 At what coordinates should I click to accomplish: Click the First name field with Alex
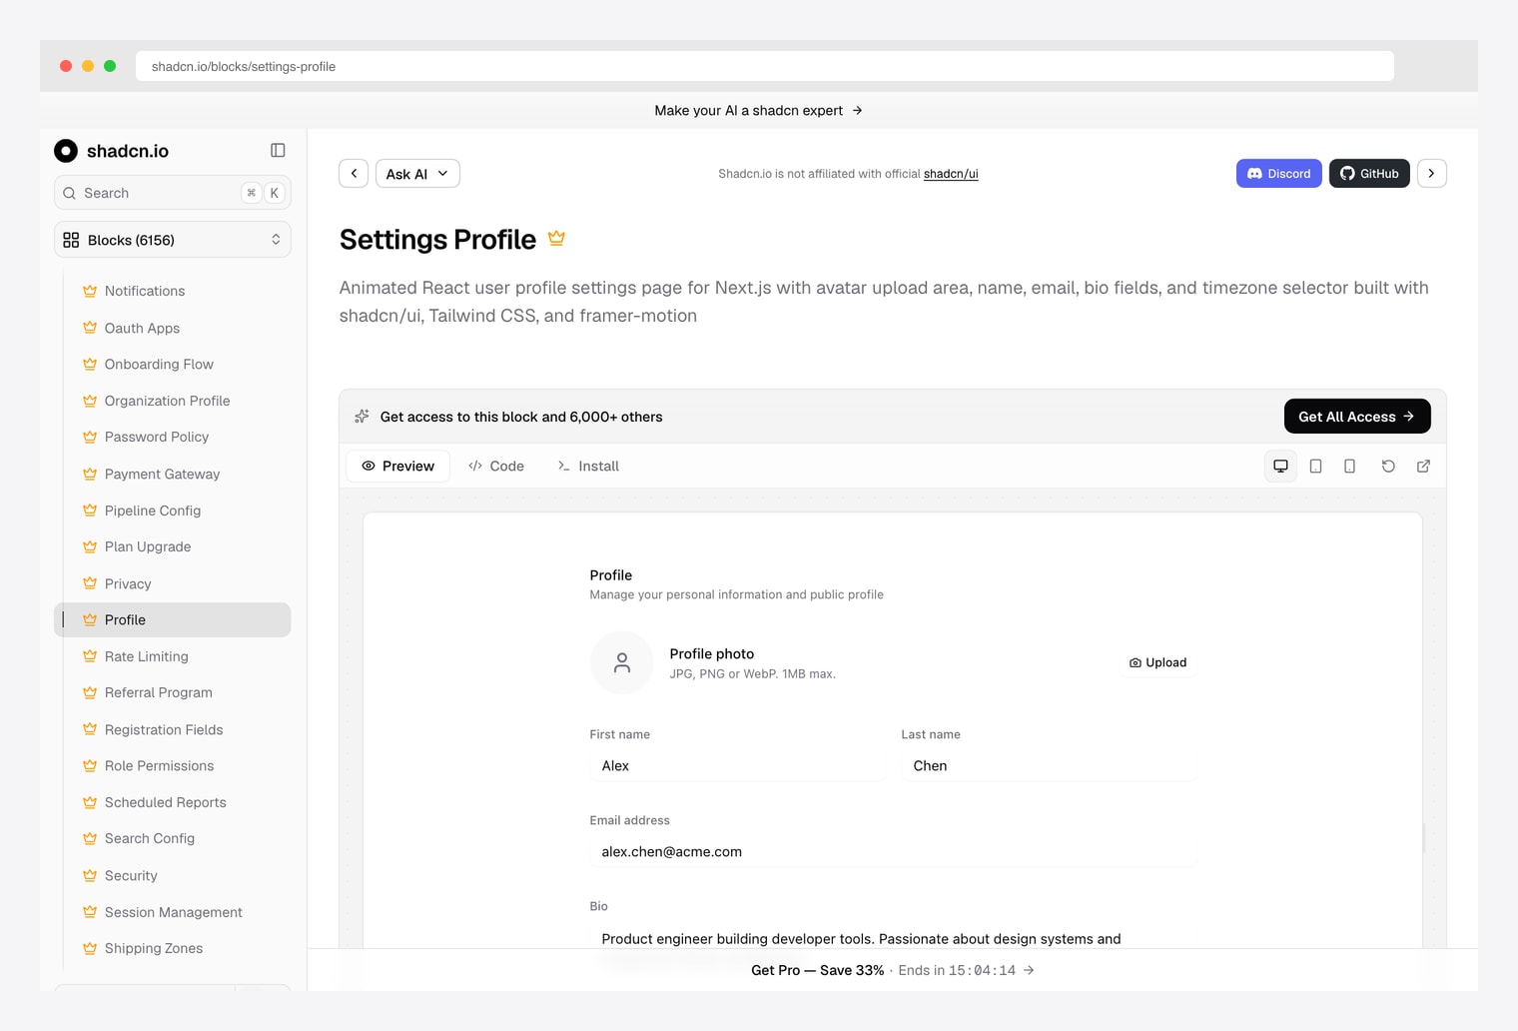coord(737,766)
